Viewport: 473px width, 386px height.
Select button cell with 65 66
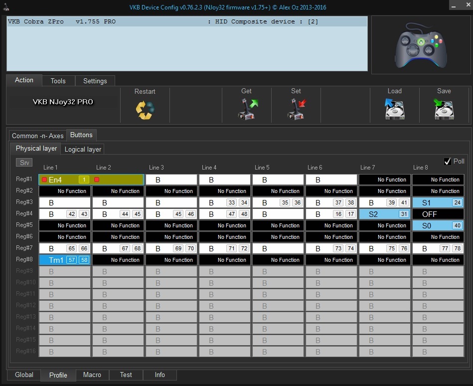[x=65, y=248]
